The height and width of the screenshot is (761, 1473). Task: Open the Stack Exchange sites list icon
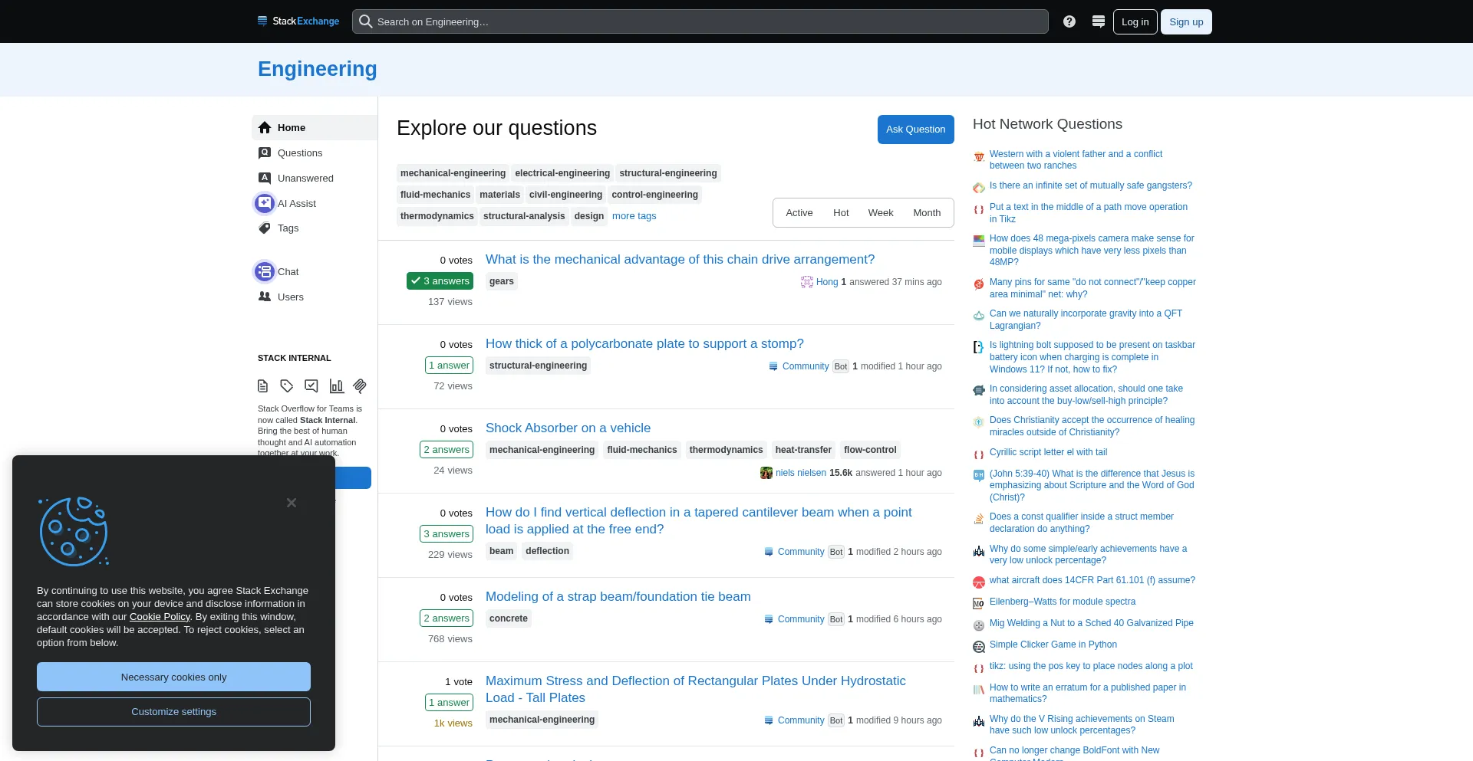(x=1099, y=21)
